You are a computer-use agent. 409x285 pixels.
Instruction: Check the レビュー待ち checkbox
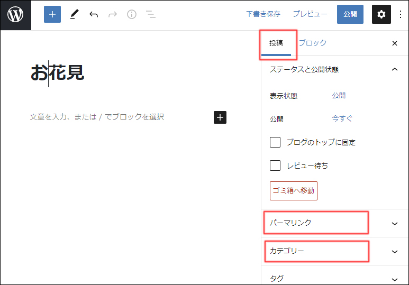275,166
